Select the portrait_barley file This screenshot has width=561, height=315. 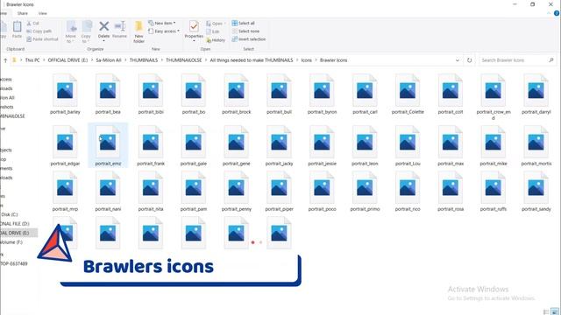click(x=65, y=94)
